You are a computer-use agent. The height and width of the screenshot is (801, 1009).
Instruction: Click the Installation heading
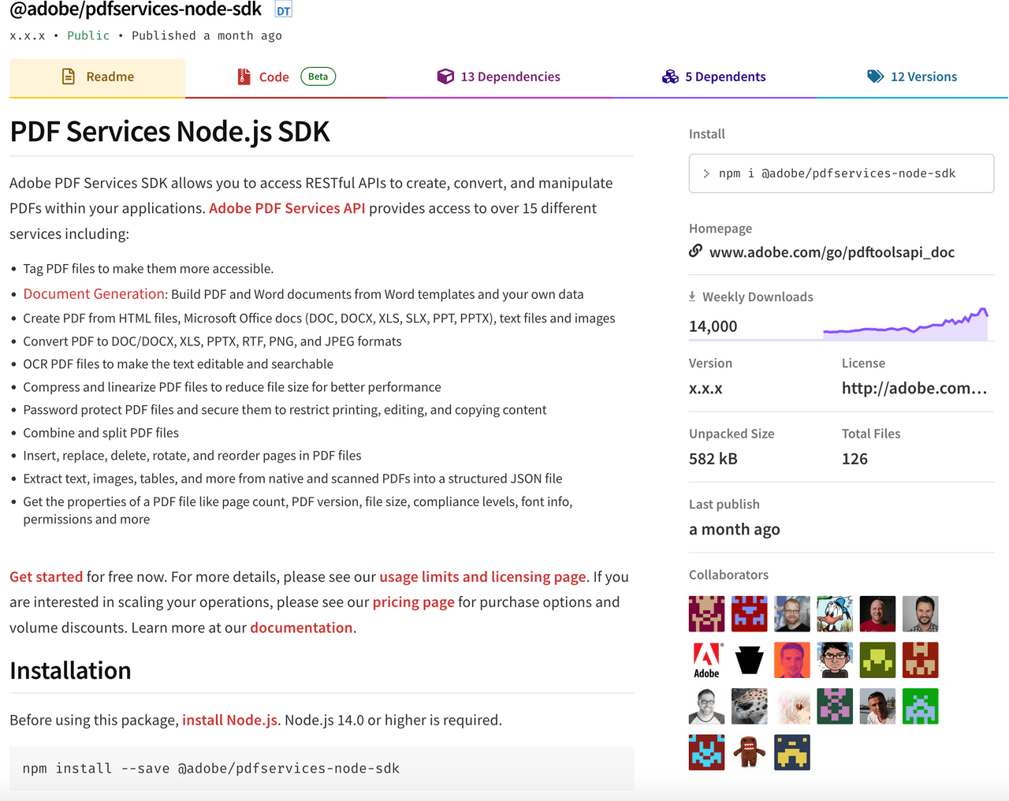70,670
